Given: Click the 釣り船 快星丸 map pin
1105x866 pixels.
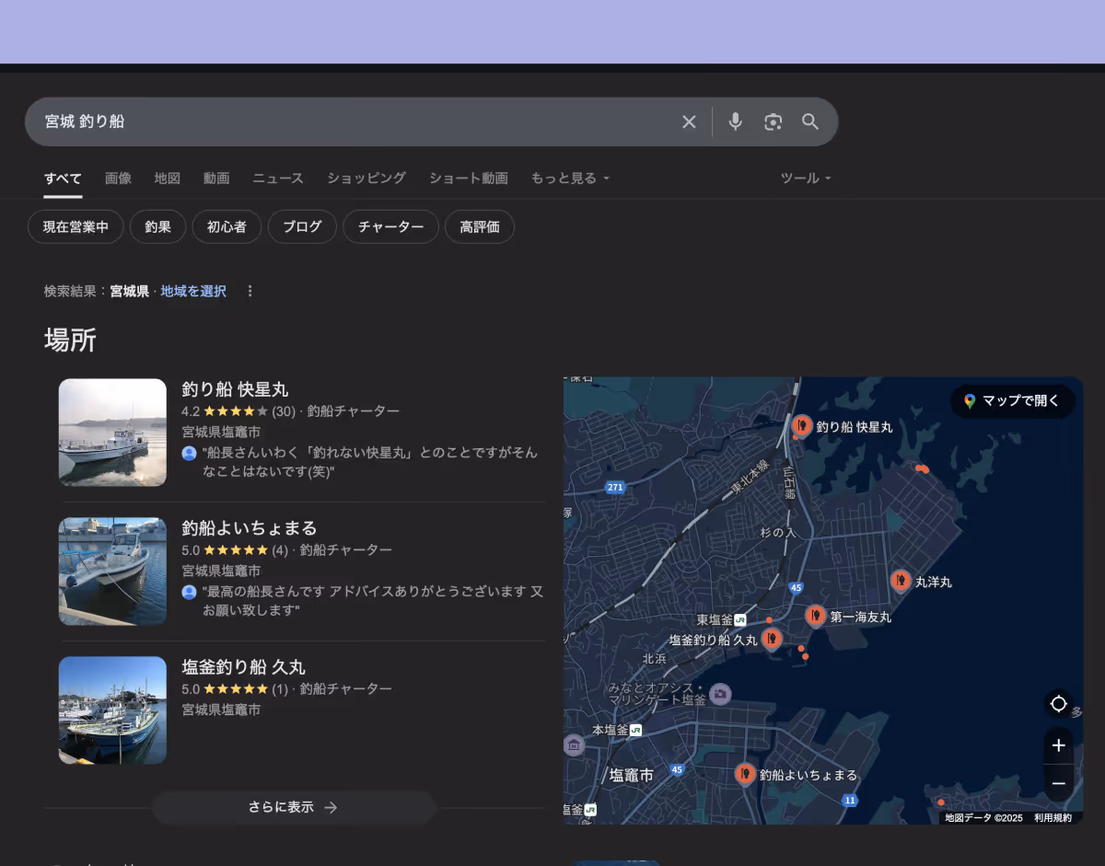Looking at the screenshot, I should [802, 425].
